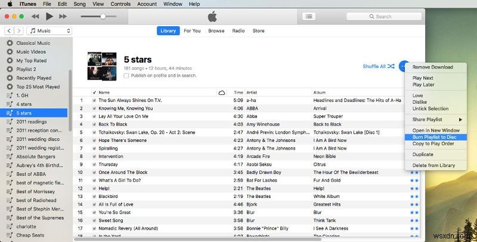Sort songs by the Name column header
Screen dimensions: 477x242
[104, 92]
